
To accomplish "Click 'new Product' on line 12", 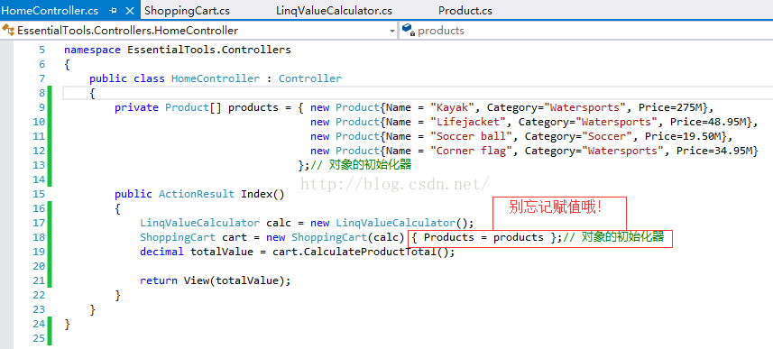I will (x=345, y=151).
